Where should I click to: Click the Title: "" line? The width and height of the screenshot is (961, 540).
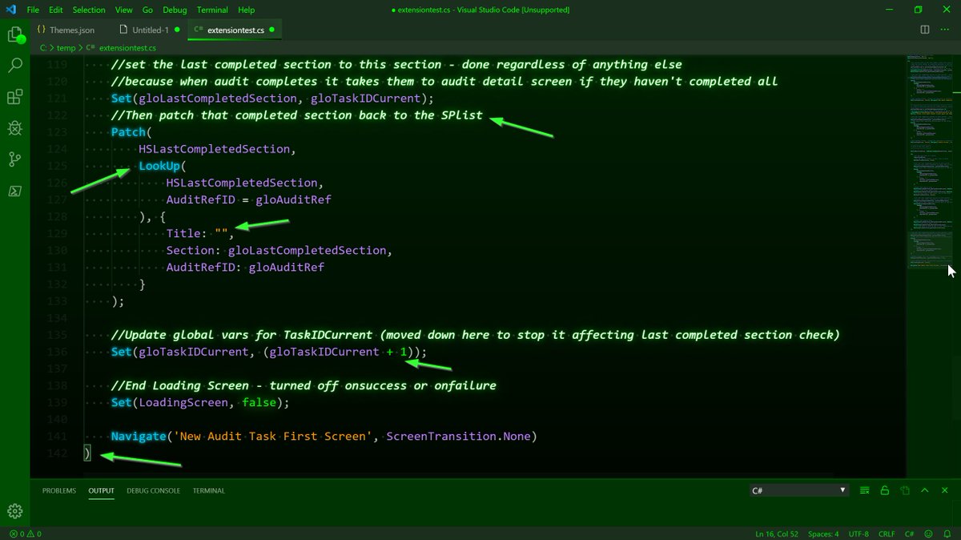point(200,234)
